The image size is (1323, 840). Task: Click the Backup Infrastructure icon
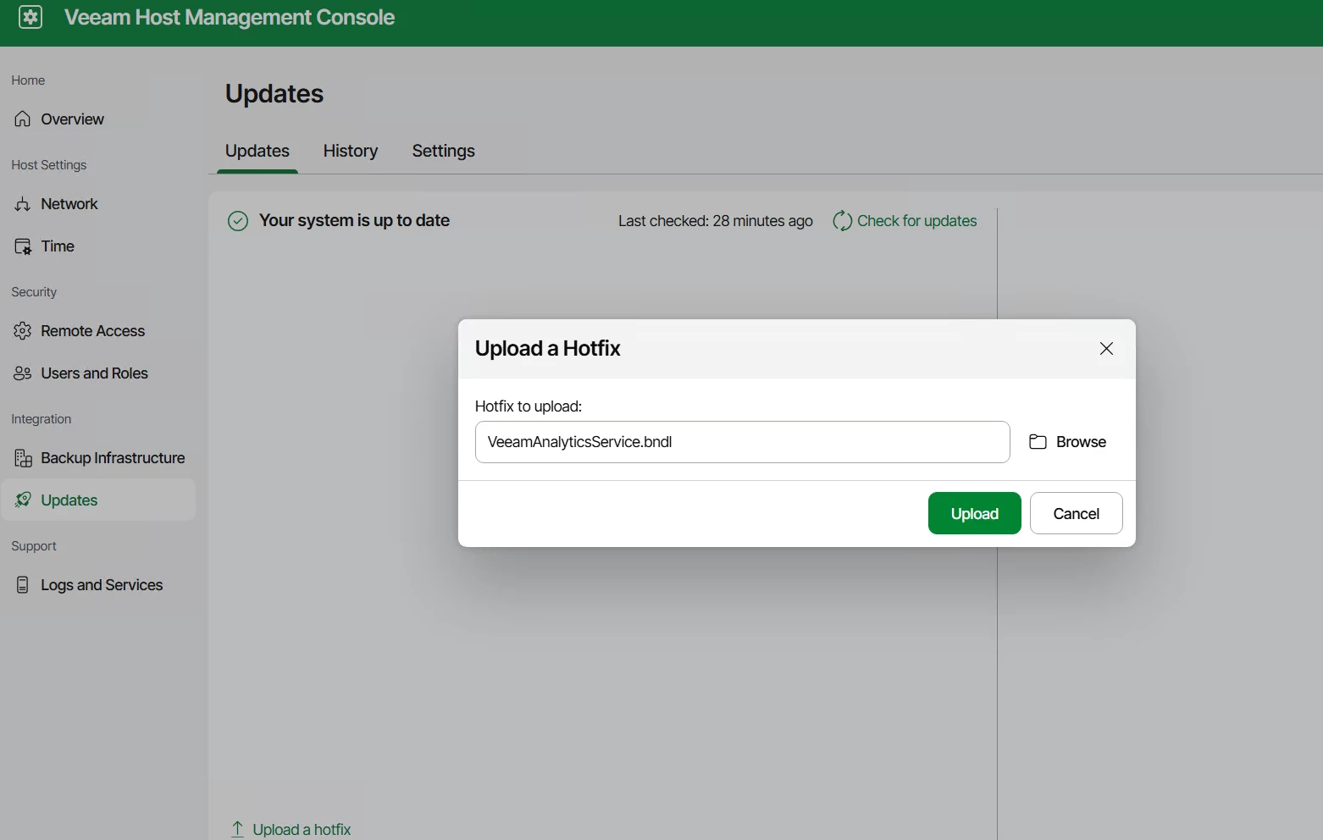point(23,458)
